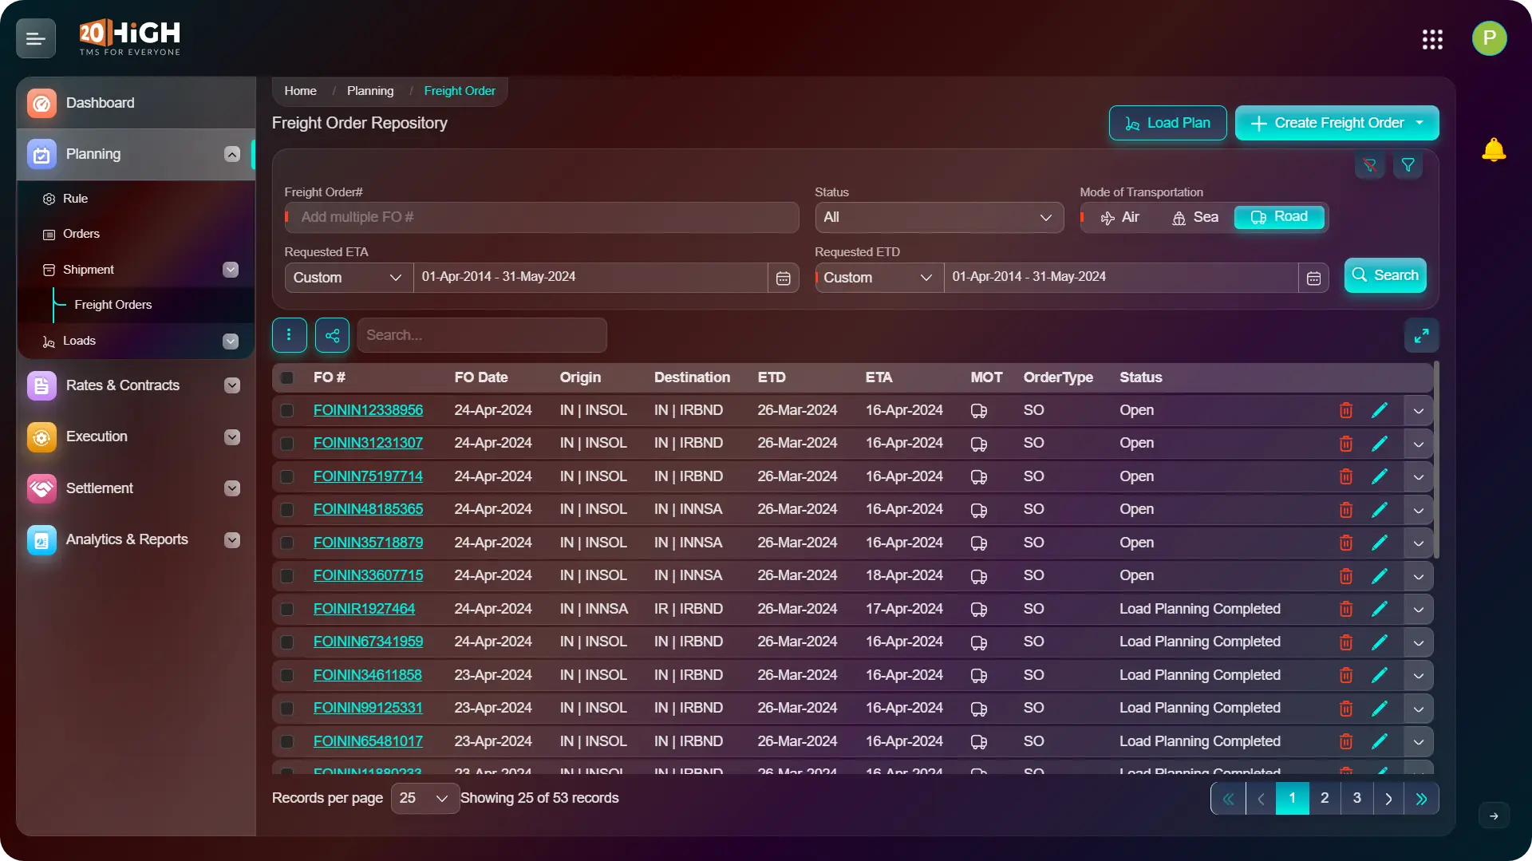
Task: Open the notifications bell
Action: click(1493, 150)
